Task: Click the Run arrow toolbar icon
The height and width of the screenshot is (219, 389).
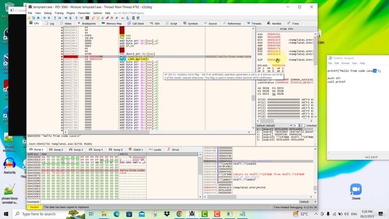Action: (x=44, y=18)
